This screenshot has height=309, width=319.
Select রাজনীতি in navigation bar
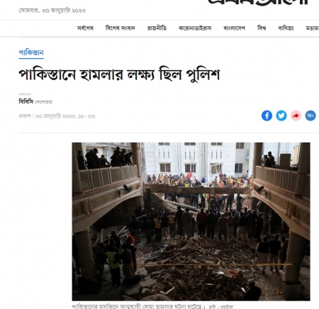pyautogui.click(x=157, y=28)
